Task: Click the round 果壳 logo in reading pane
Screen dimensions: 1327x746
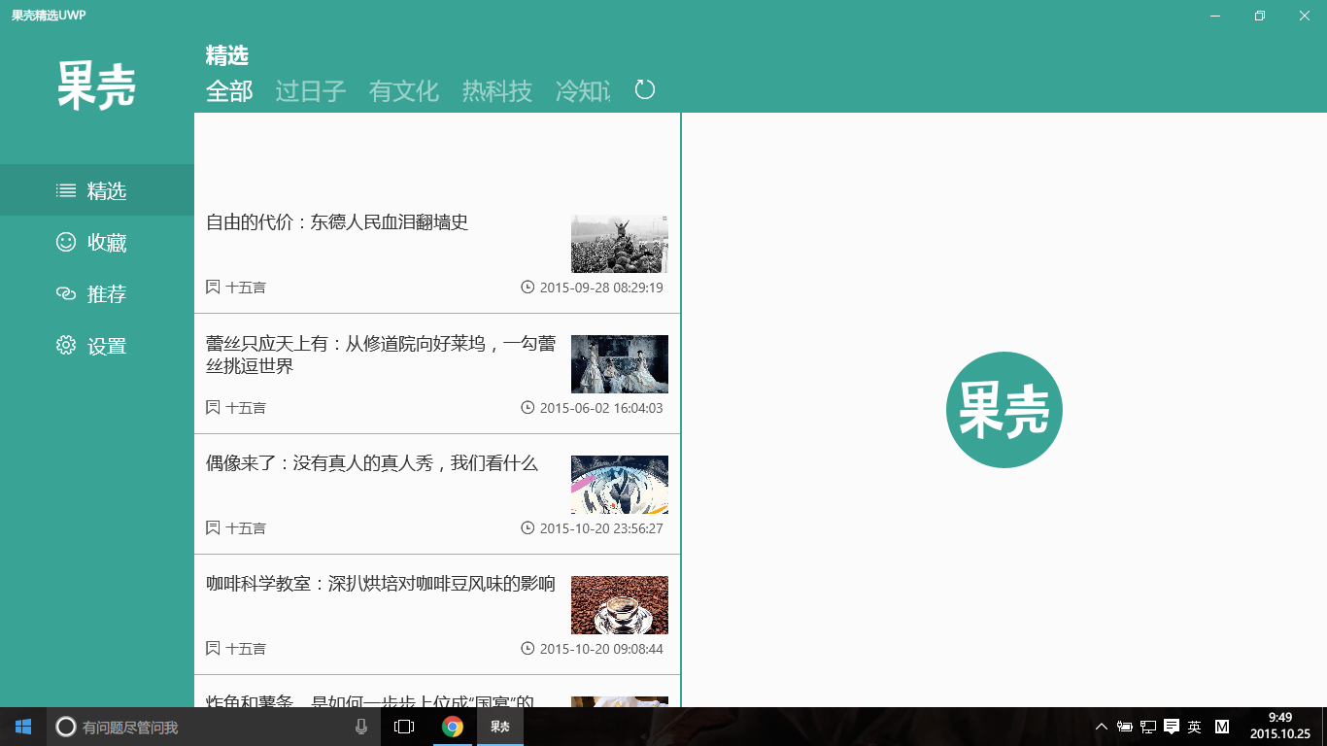Action: pos(1004,410)
